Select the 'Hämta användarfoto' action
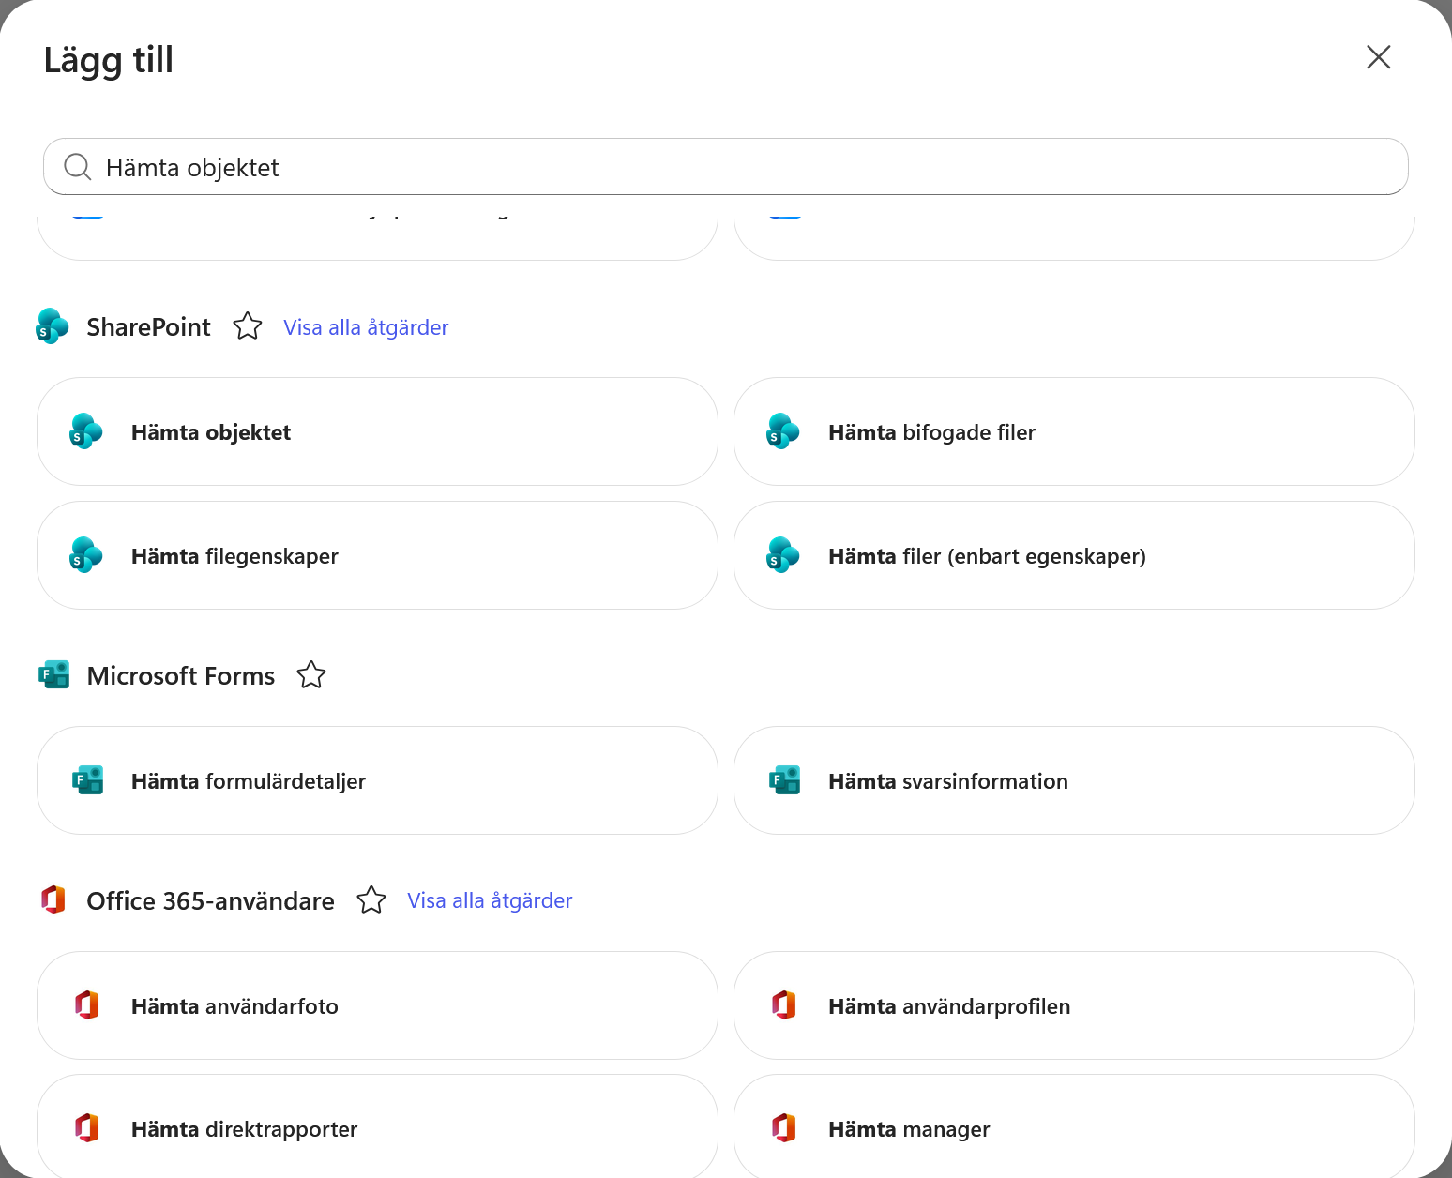Screen dimensions: 1452x1178 click(x=377, y=1005)
